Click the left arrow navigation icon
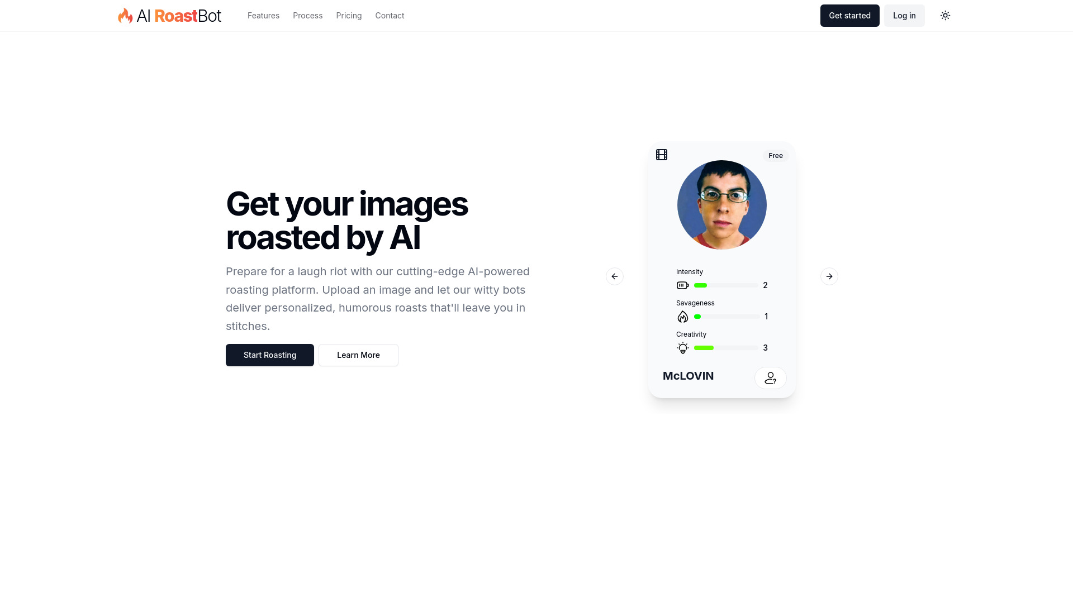 615,276
